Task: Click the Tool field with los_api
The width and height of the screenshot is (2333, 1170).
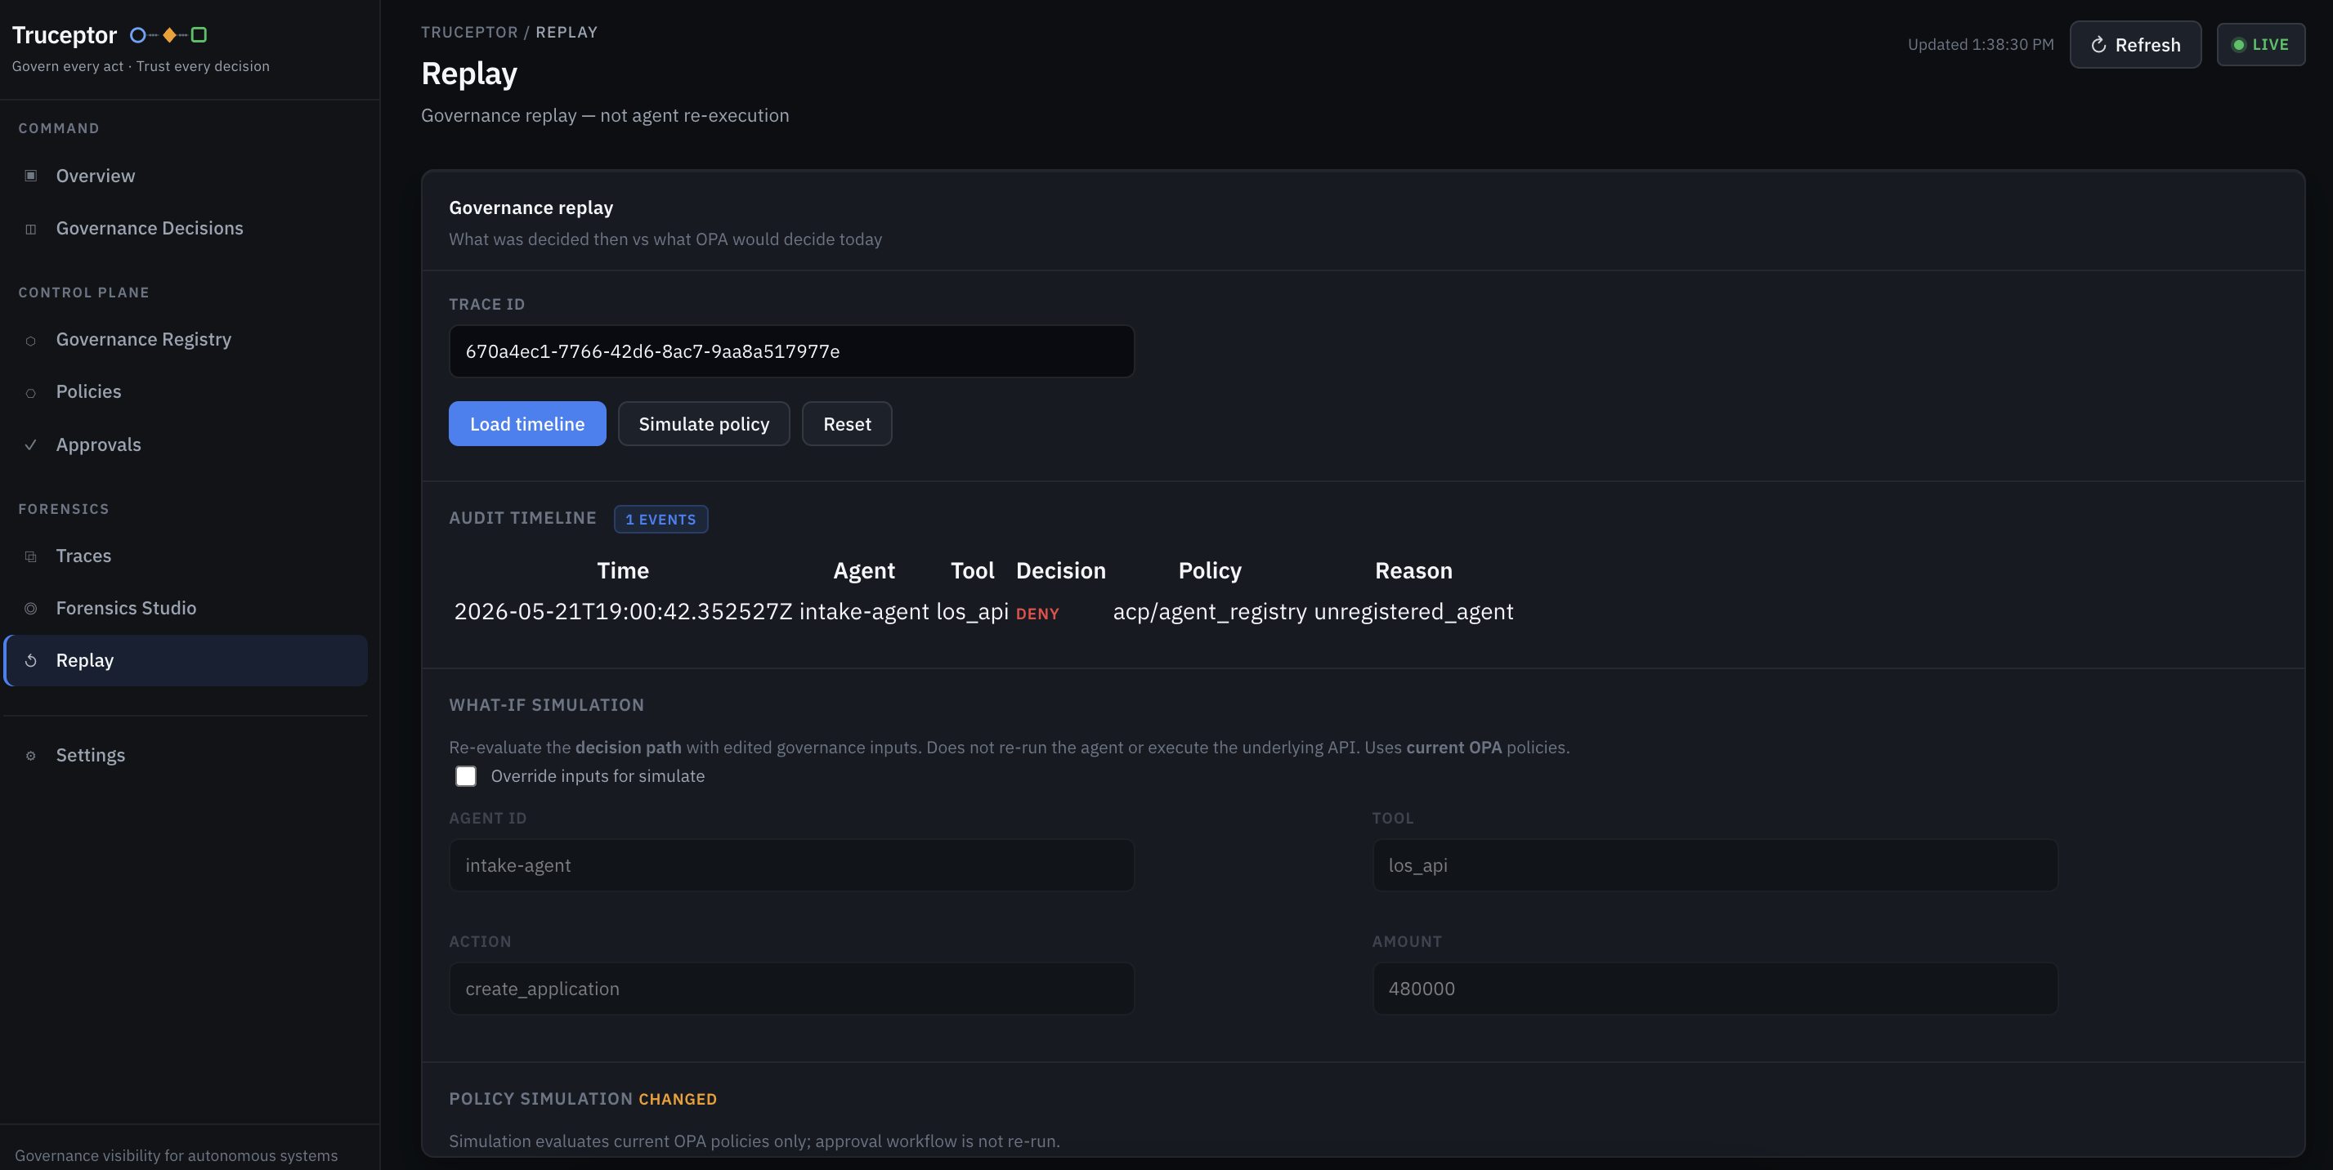Action: (1714, 865)
